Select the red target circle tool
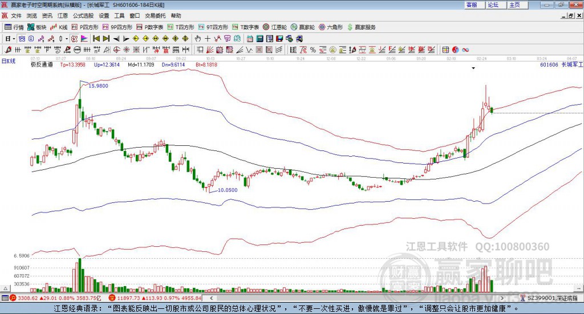The image size is (584, 314). click(116, 50)
